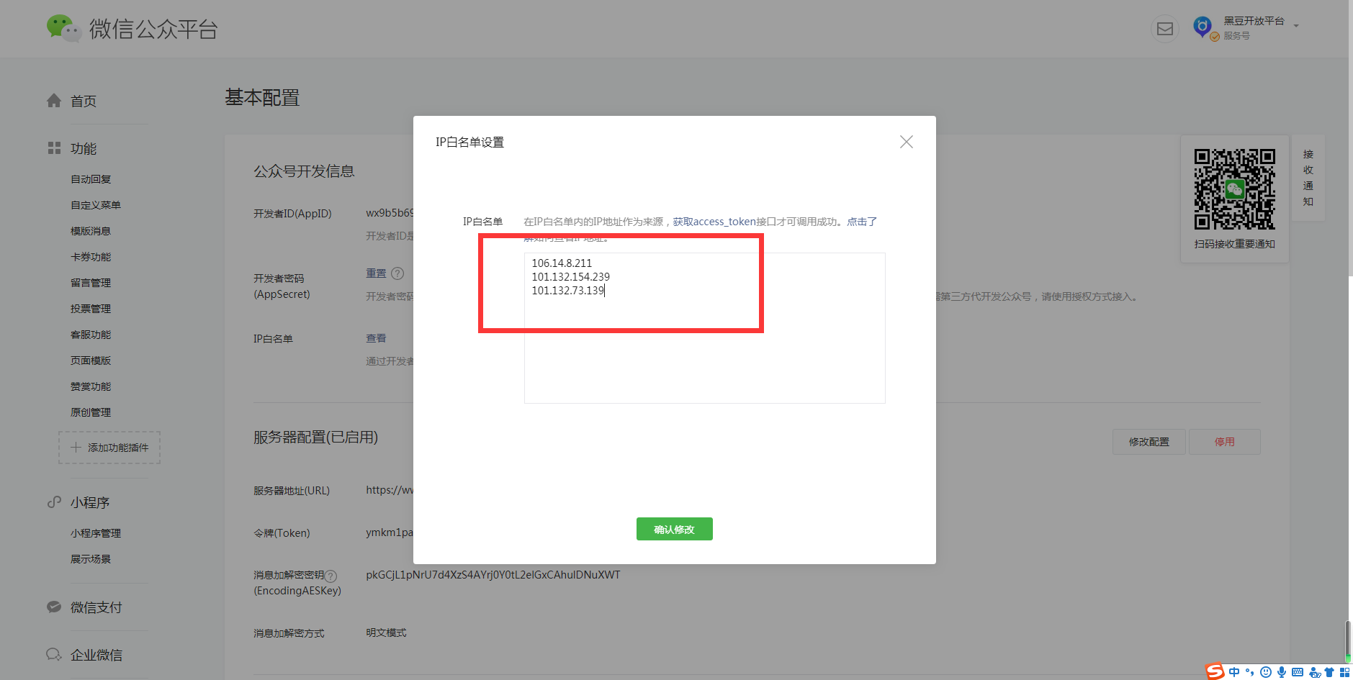This screenshot has width=1353, height=680.
Task: Click the 明文模式 value text
Action: [386, 633]
